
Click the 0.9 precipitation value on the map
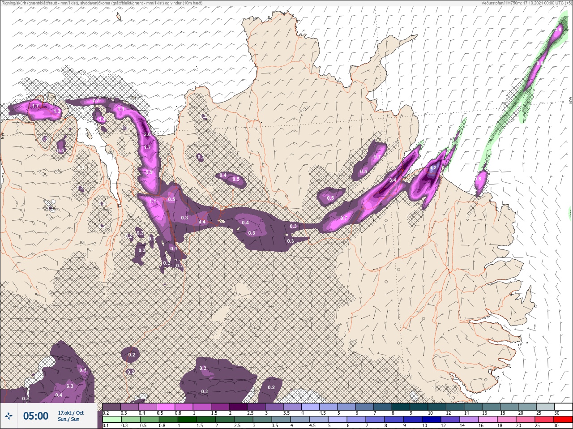(x=149, y=172)
